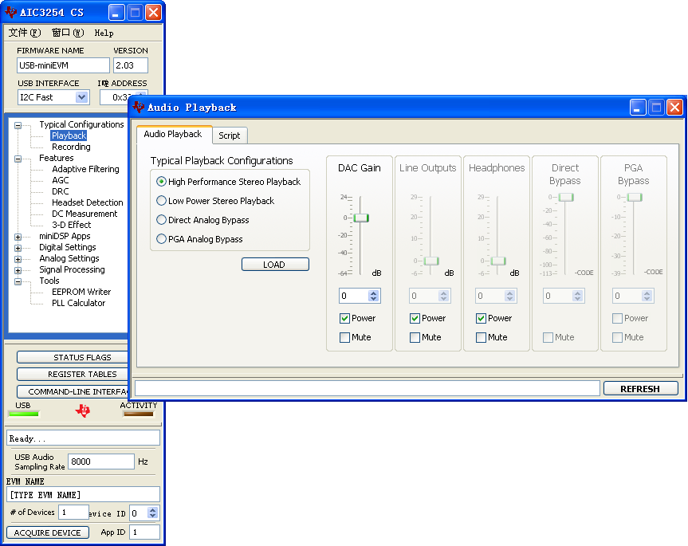Click the USB Audio Sampling Rate field

point(101,462)
